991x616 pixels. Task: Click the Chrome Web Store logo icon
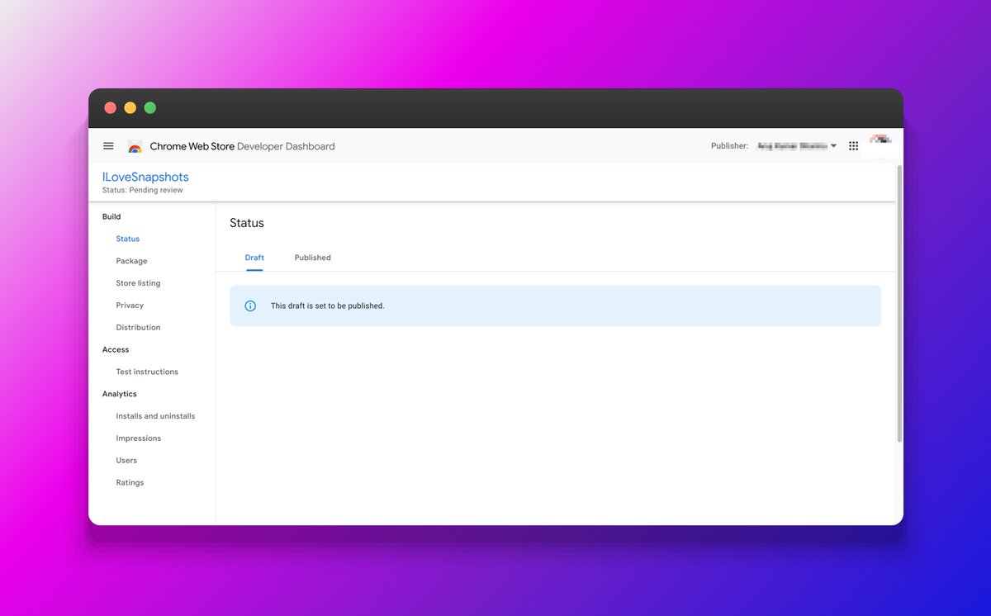click(135, 147)
